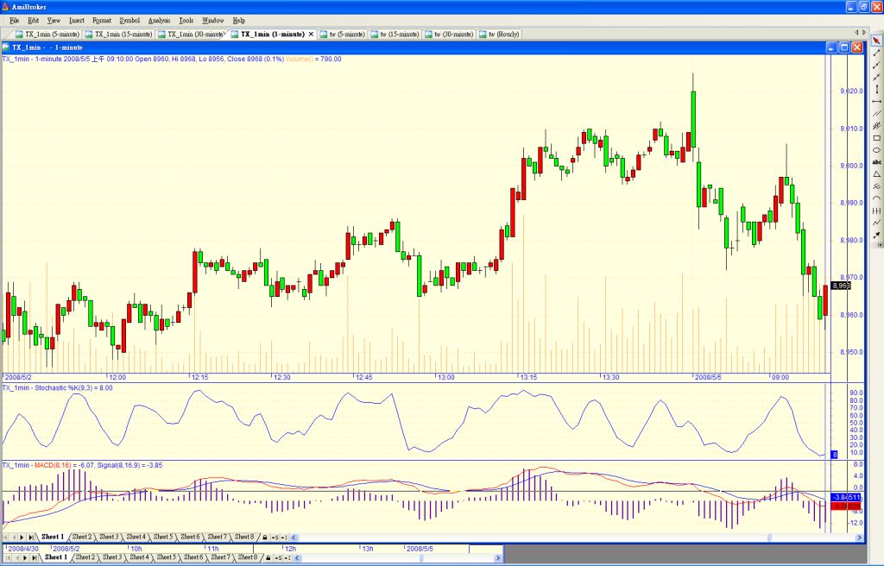
Task: Click chart window scrollbar right arrow
Action: click(860, 538)
